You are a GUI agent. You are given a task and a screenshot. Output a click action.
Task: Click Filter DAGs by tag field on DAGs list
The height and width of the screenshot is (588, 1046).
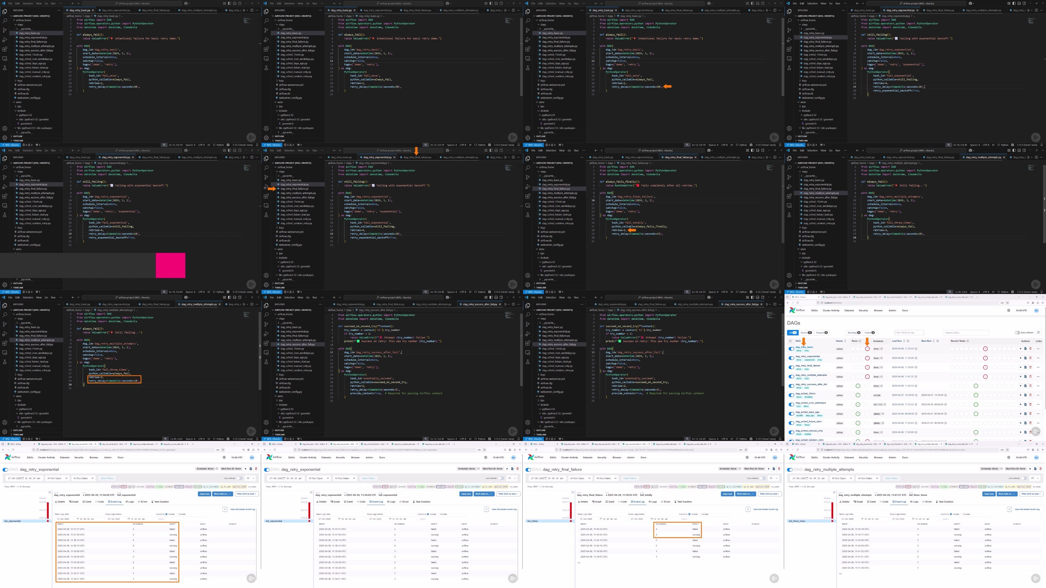[x=909, y=333]
